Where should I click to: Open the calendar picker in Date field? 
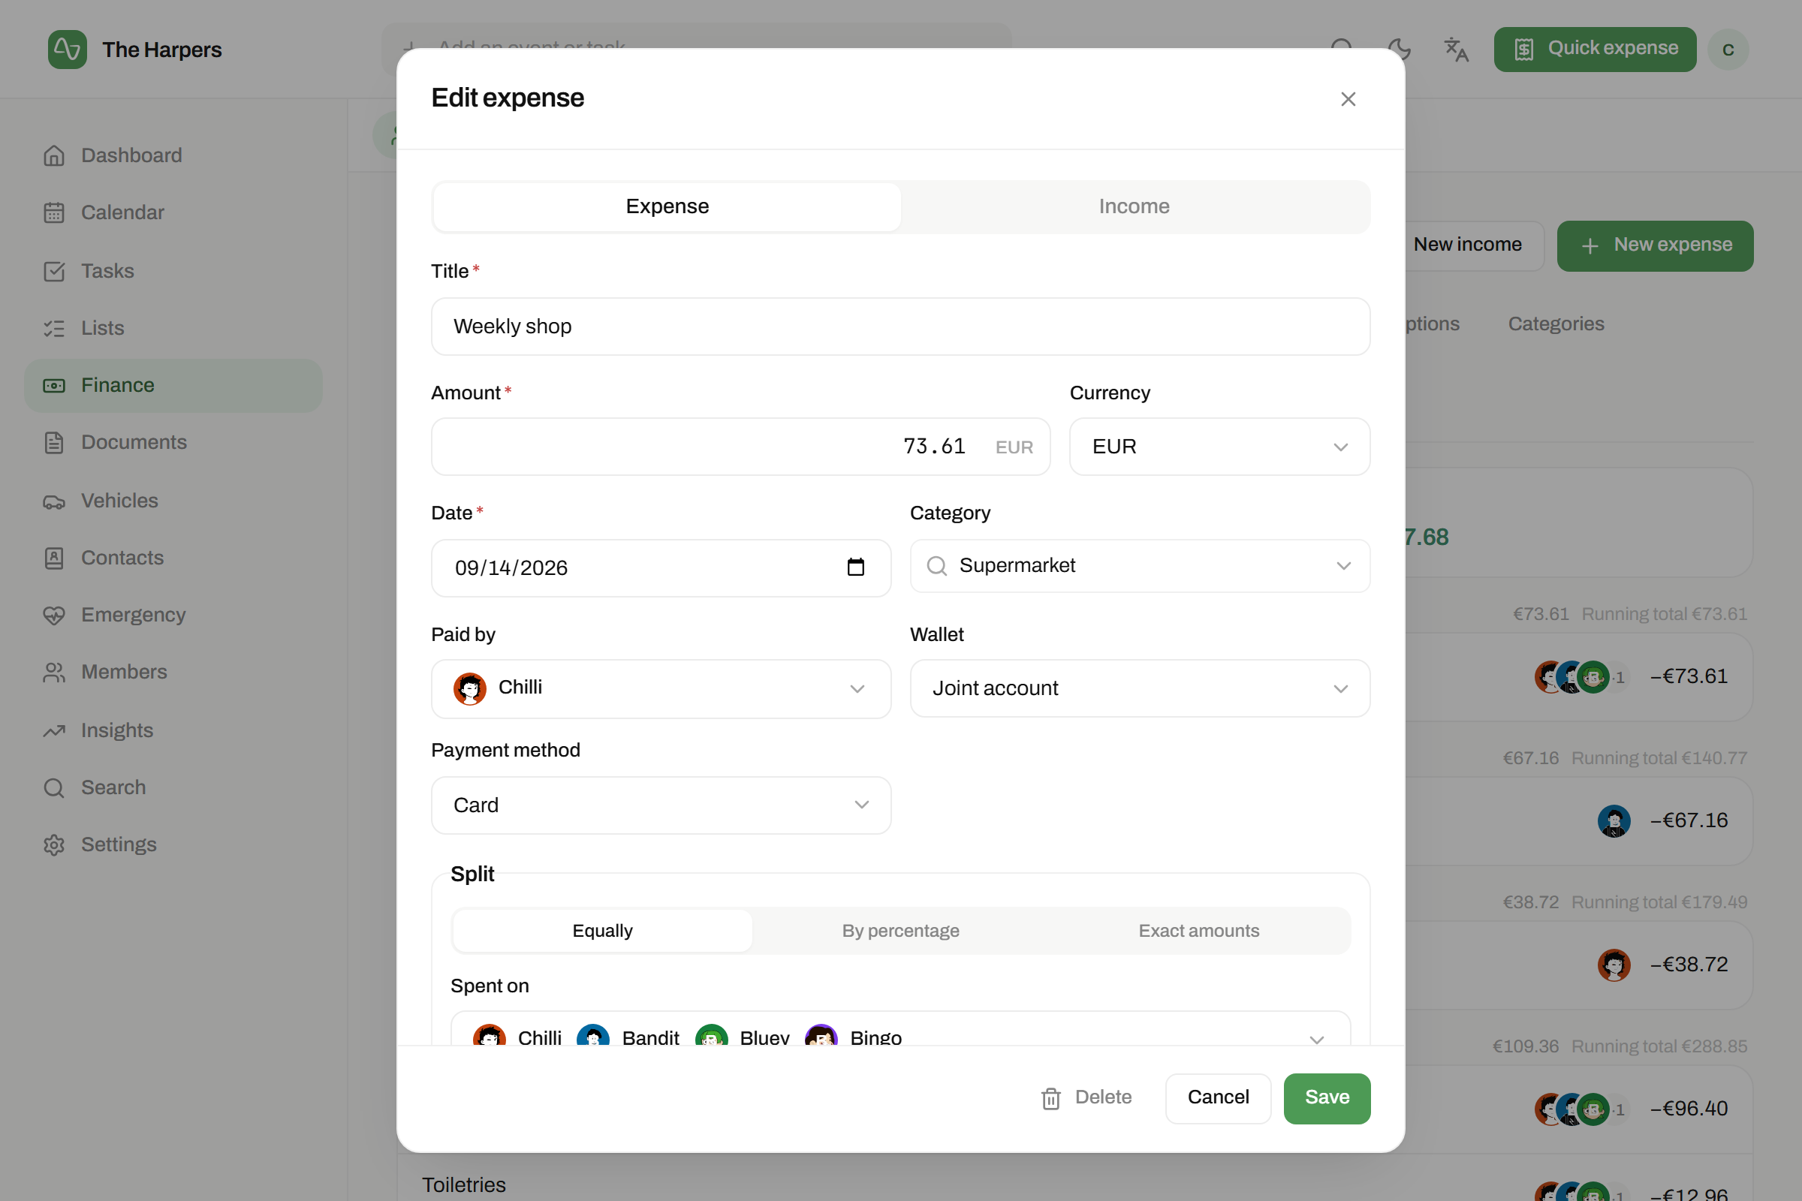856,567
